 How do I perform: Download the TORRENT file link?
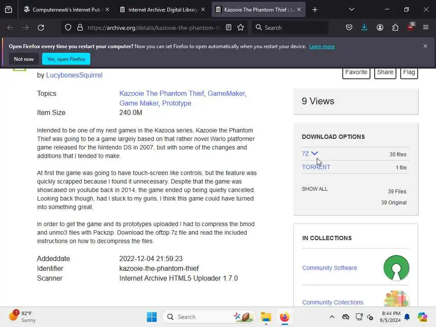[316, 167]
